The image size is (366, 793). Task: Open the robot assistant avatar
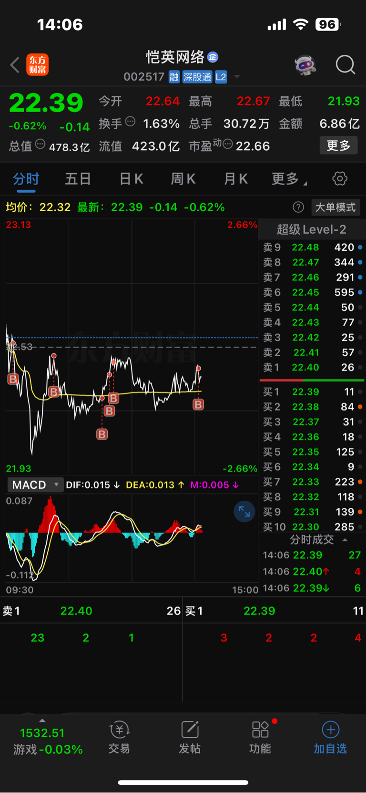point(305,65)
